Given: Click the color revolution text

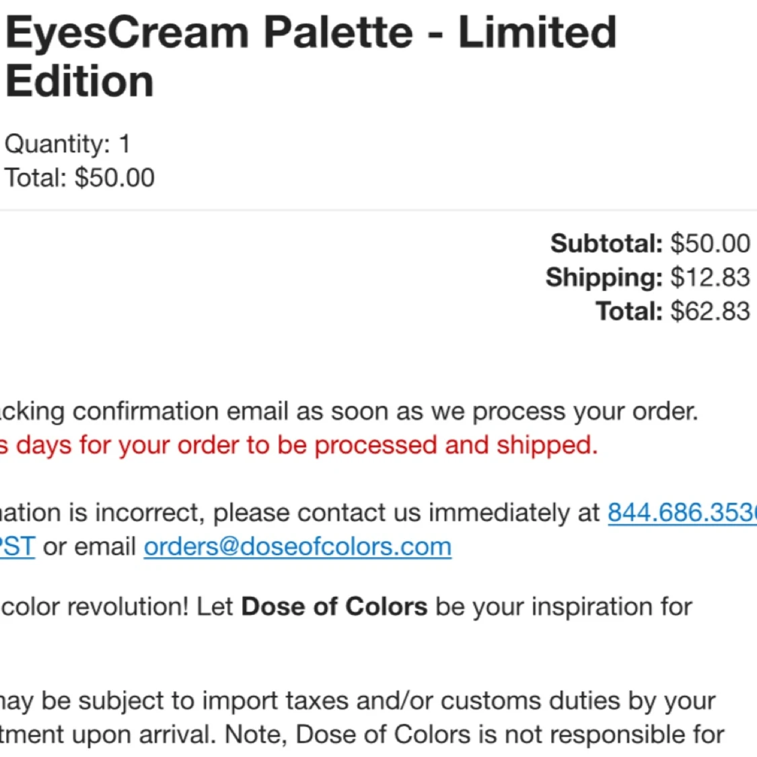Looking at the screenshot, I should (94, 607).
